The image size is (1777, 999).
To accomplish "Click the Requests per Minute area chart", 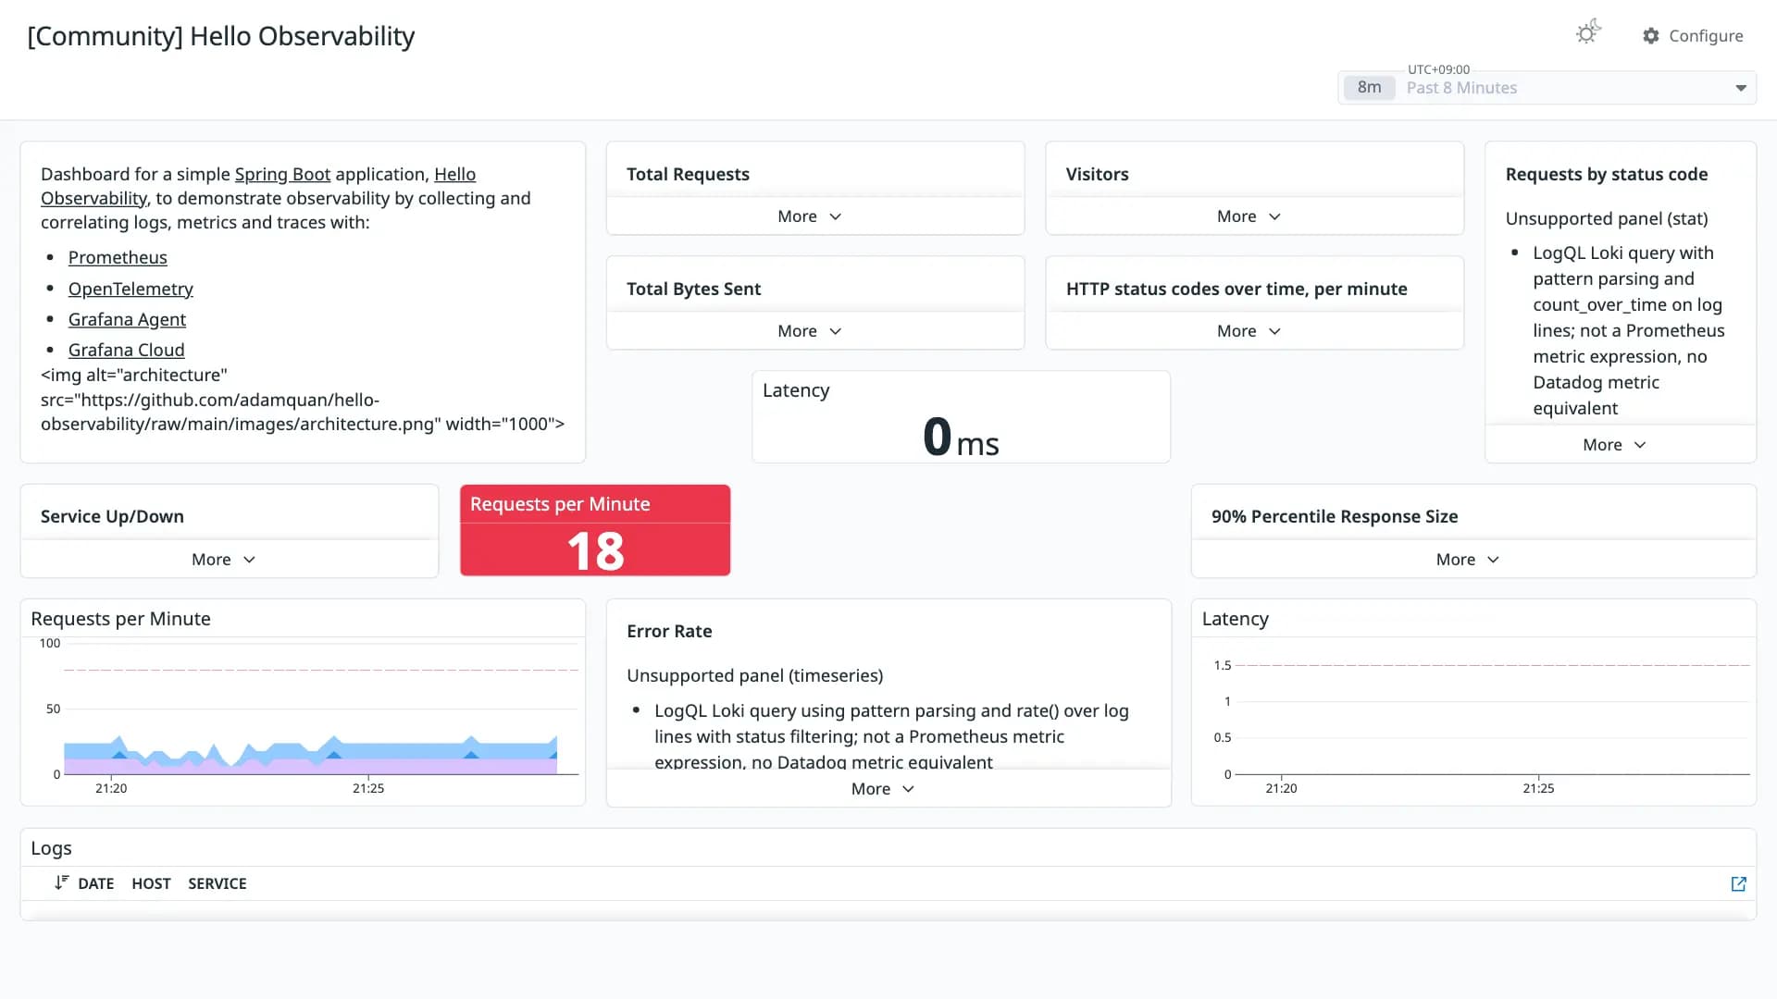I will coord(303,702).
